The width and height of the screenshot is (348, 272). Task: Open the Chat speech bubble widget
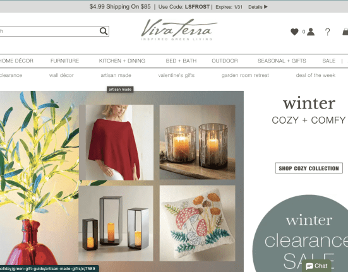(316, 266)
